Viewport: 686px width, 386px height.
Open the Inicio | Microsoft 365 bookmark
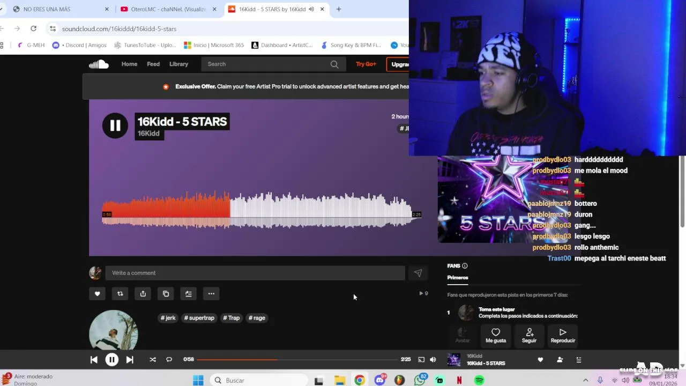[x=214, y=45]
